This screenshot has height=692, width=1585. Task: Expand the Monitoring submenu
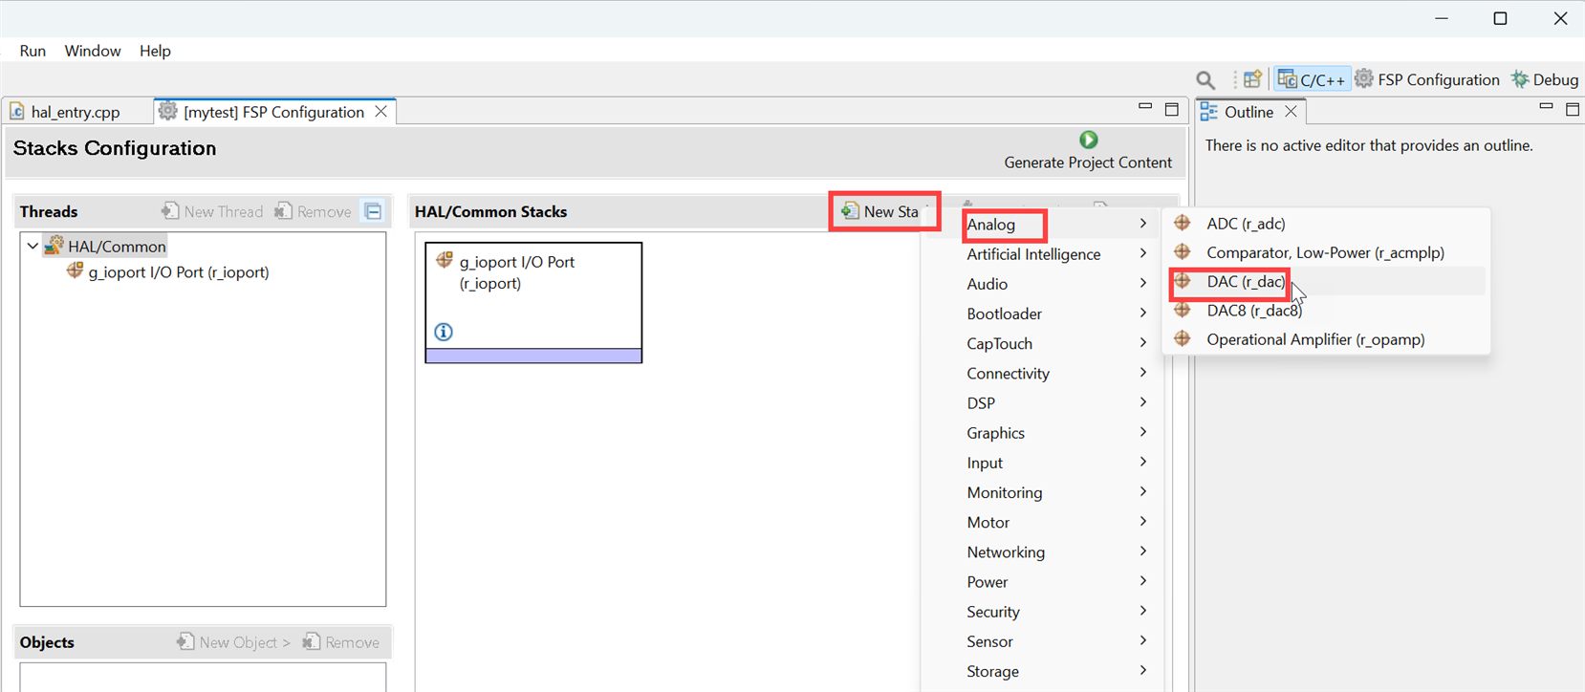[1041, 492]
